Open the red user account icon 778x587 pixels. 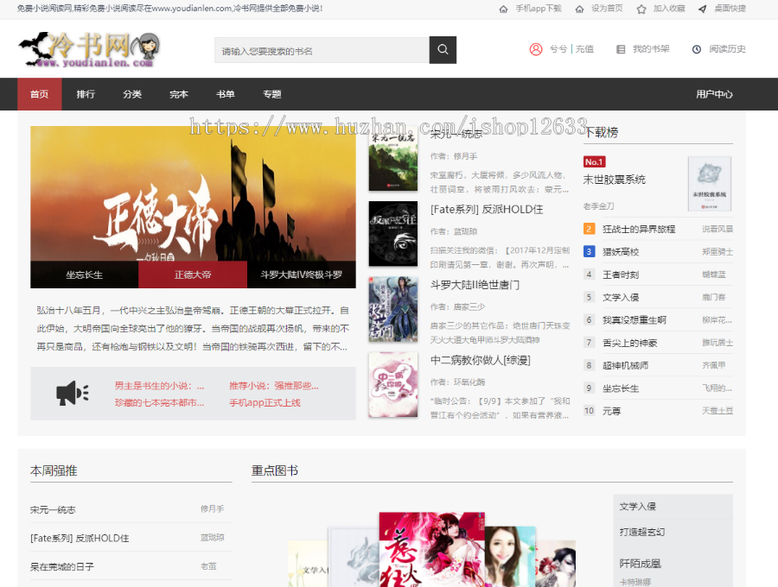(x=534, y=49)
